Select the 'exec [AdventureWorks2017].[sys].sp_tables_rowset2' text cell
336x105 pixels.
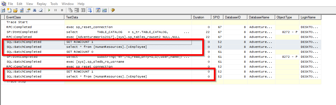pyautogui.click(x=128, y=37)
